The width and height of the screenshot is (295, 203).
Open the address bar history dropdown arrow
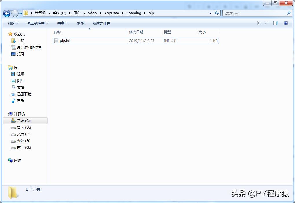coord(210,13)
